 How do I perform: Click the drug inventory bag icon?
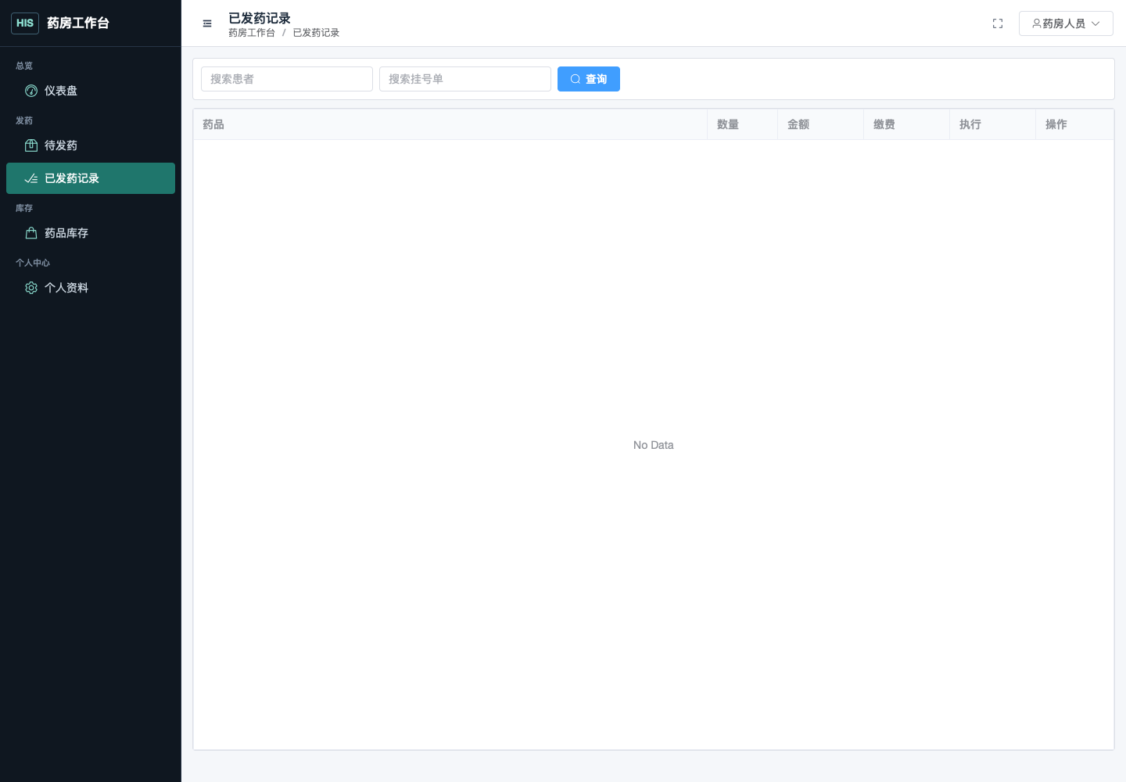pyautogui.click(x=31, y=233)
